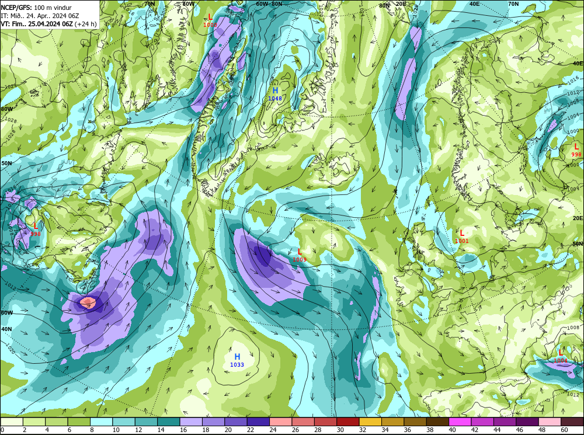The height and width of the screenshot is (435, 584).
Task: Pick the 6–8 green legend swatch
Action: [x=79, y=422]
